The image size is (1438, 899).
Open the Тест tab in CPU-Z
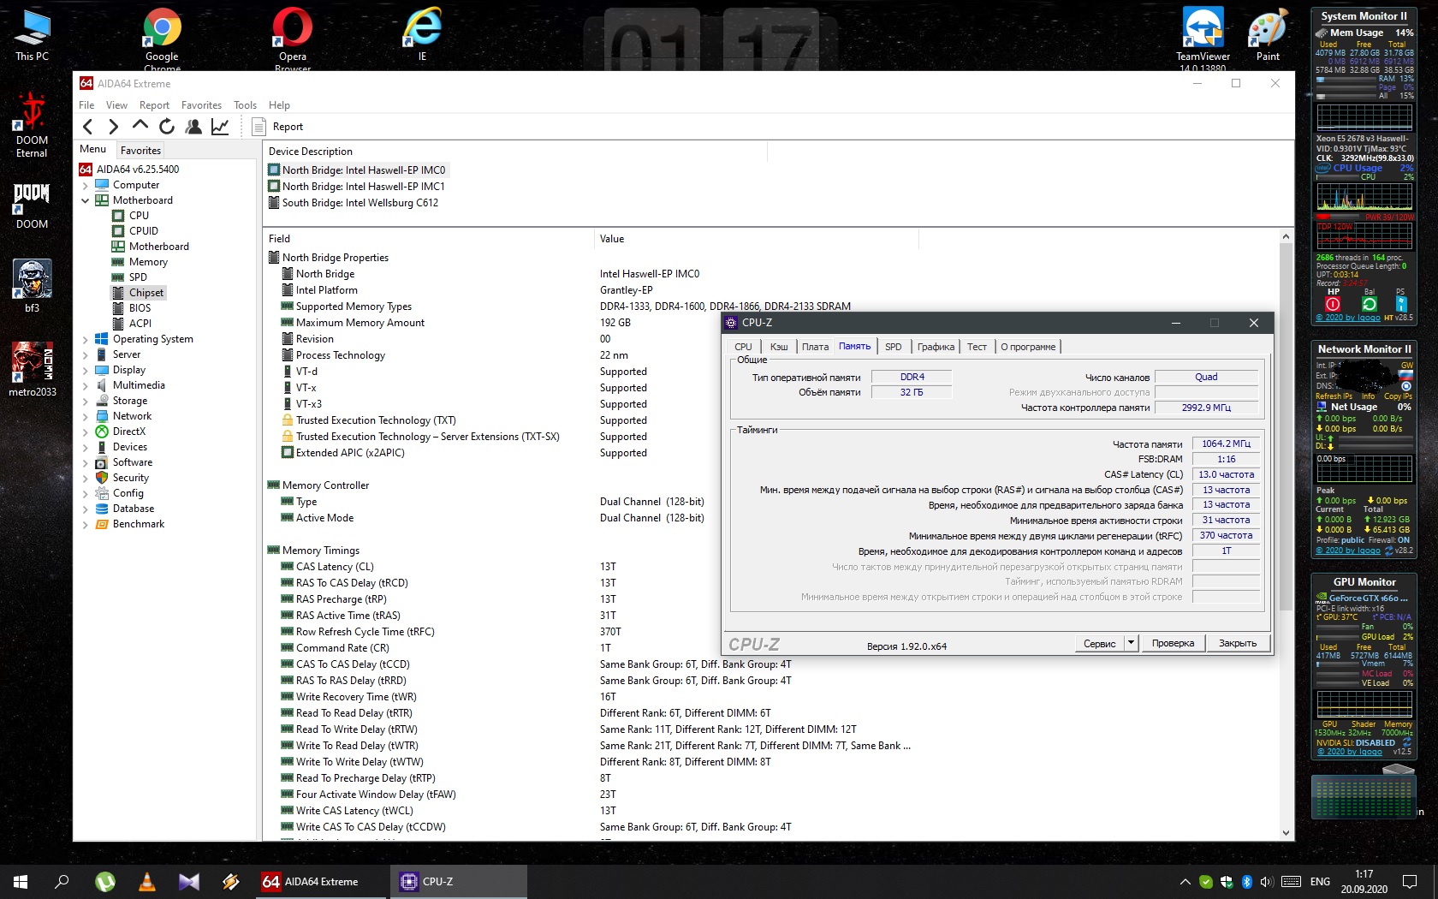click(977, 347)
